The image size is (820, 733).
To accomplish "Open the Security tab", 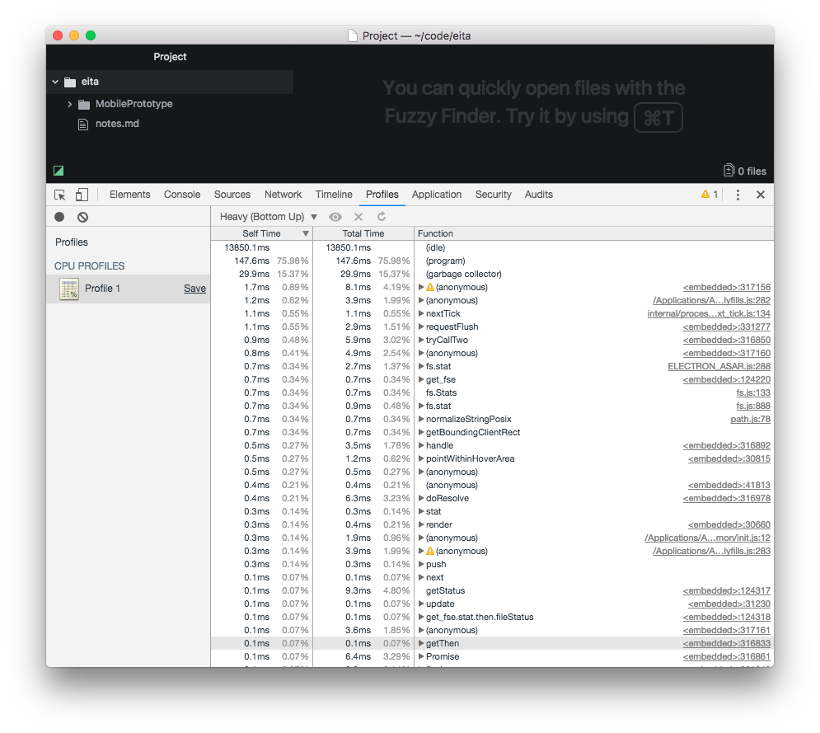I will click(x=493, y=194).
